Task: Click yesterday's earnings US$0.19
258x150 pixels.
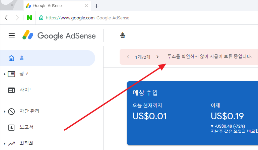Action: point(227,116)
